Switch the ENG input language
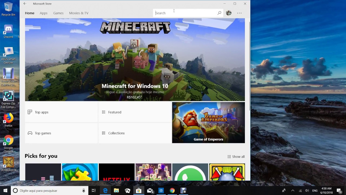Screen dimensions: 346x195 coord(315,191)
